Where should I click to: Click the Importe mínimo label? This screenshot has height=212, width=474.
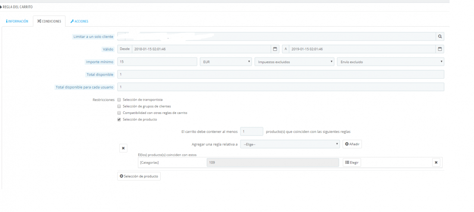pyautogui.click(x=100, y=62)
